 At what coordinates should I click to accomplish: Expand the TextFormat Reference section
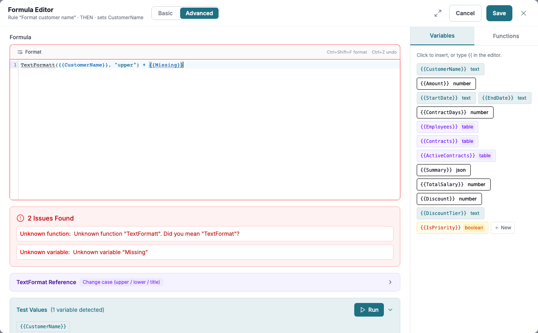pos(205,282)
